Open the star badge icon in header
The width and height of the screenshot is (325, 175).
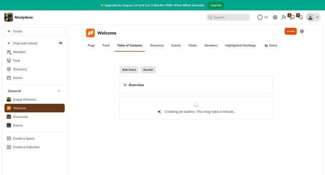[275, 17]
